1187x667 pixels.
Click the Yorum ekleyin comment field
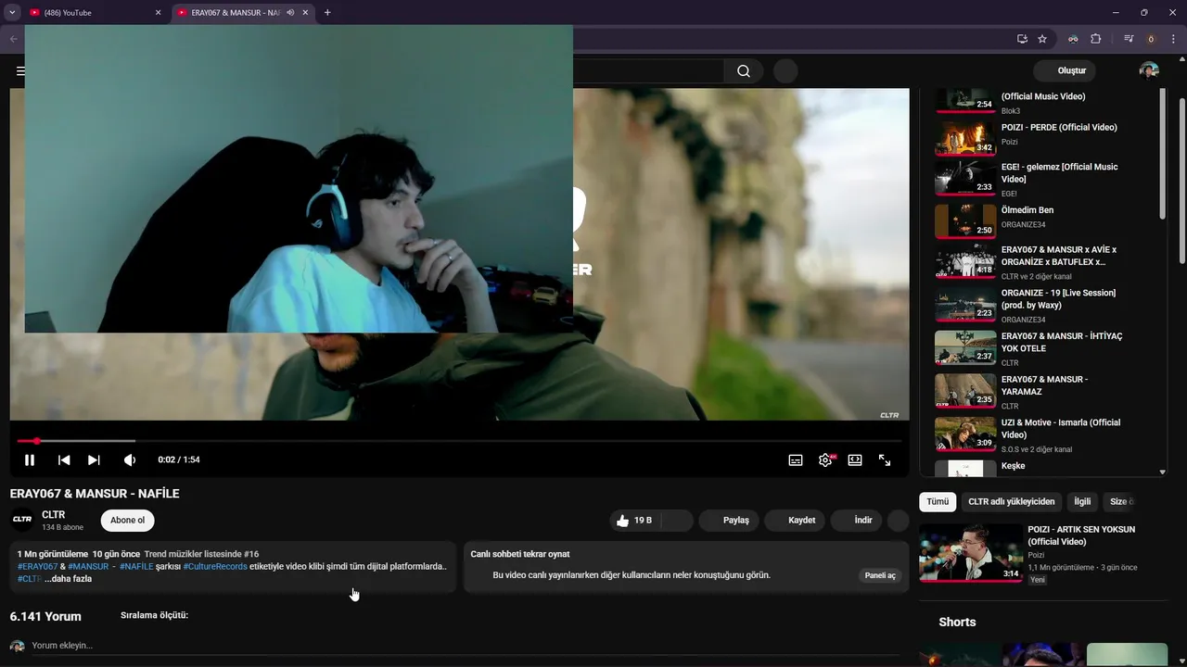[x=464, y=646]
